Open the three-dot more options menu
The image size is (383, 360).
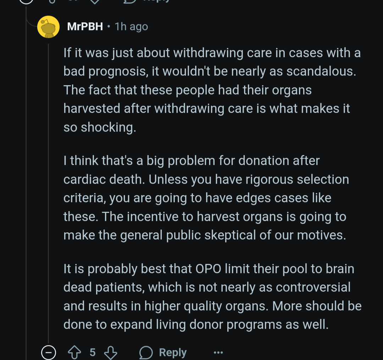[218, 353]
